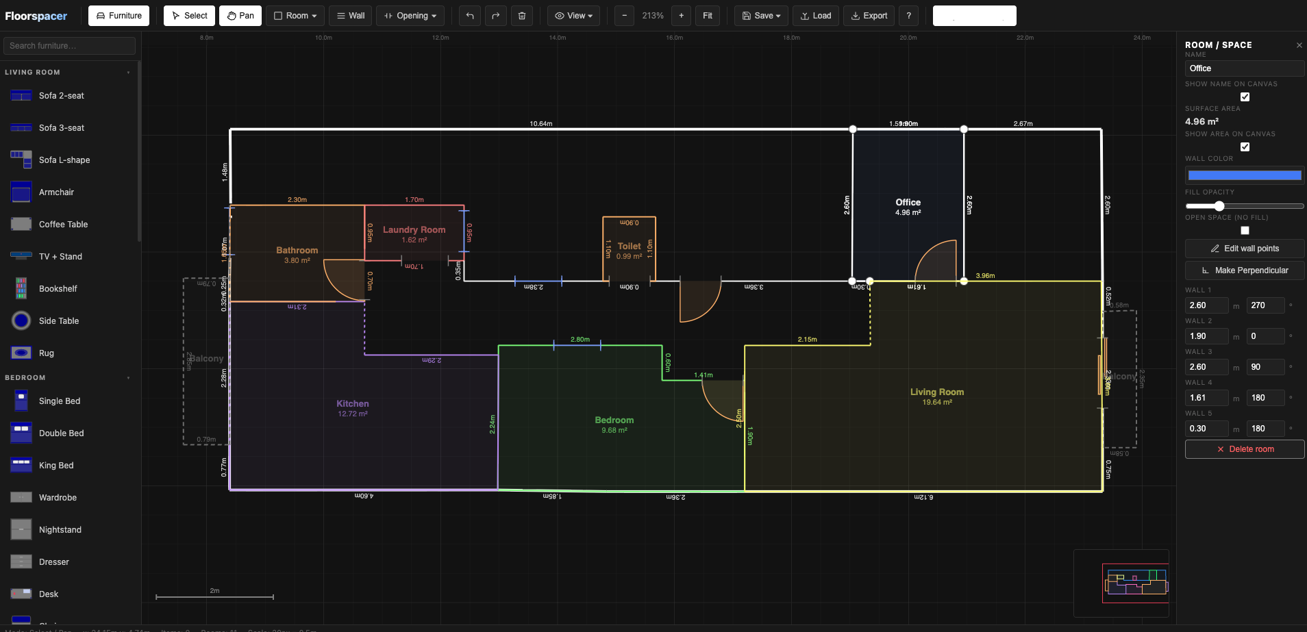Click the Wall 1 length field
The width and height of the screenshot is (1307, 632).
(x=1206, y=305)
